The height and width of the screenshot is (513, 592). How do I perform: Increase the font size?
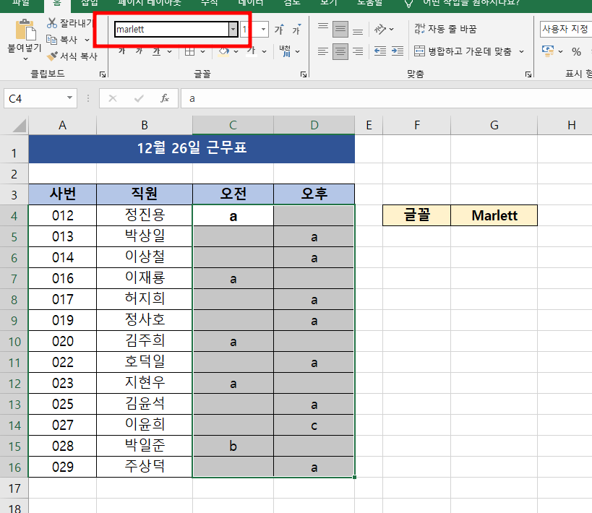[x=279, y=29]
